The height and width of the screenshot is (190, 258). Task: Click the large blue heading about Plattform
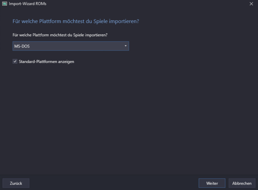(75, 22)
